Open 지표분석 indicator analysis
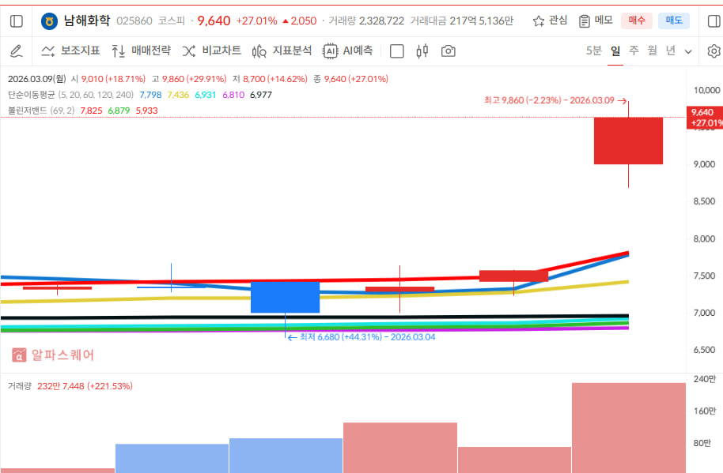Viewport: 723px width, 473px height. 282,51
